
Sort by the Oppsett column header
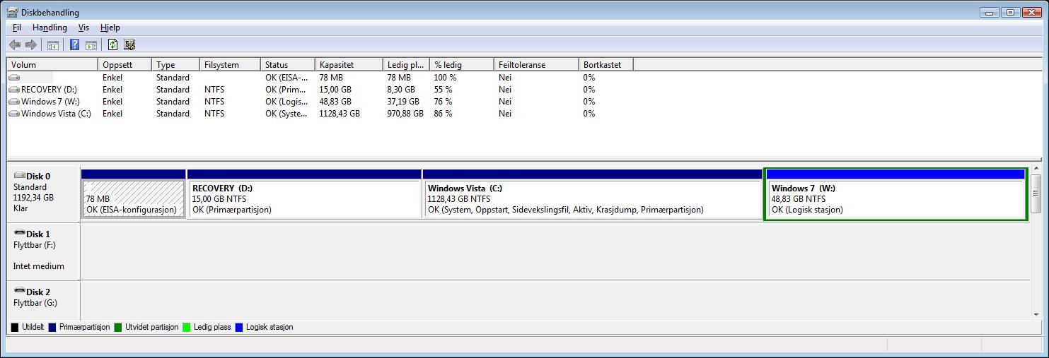124,64
